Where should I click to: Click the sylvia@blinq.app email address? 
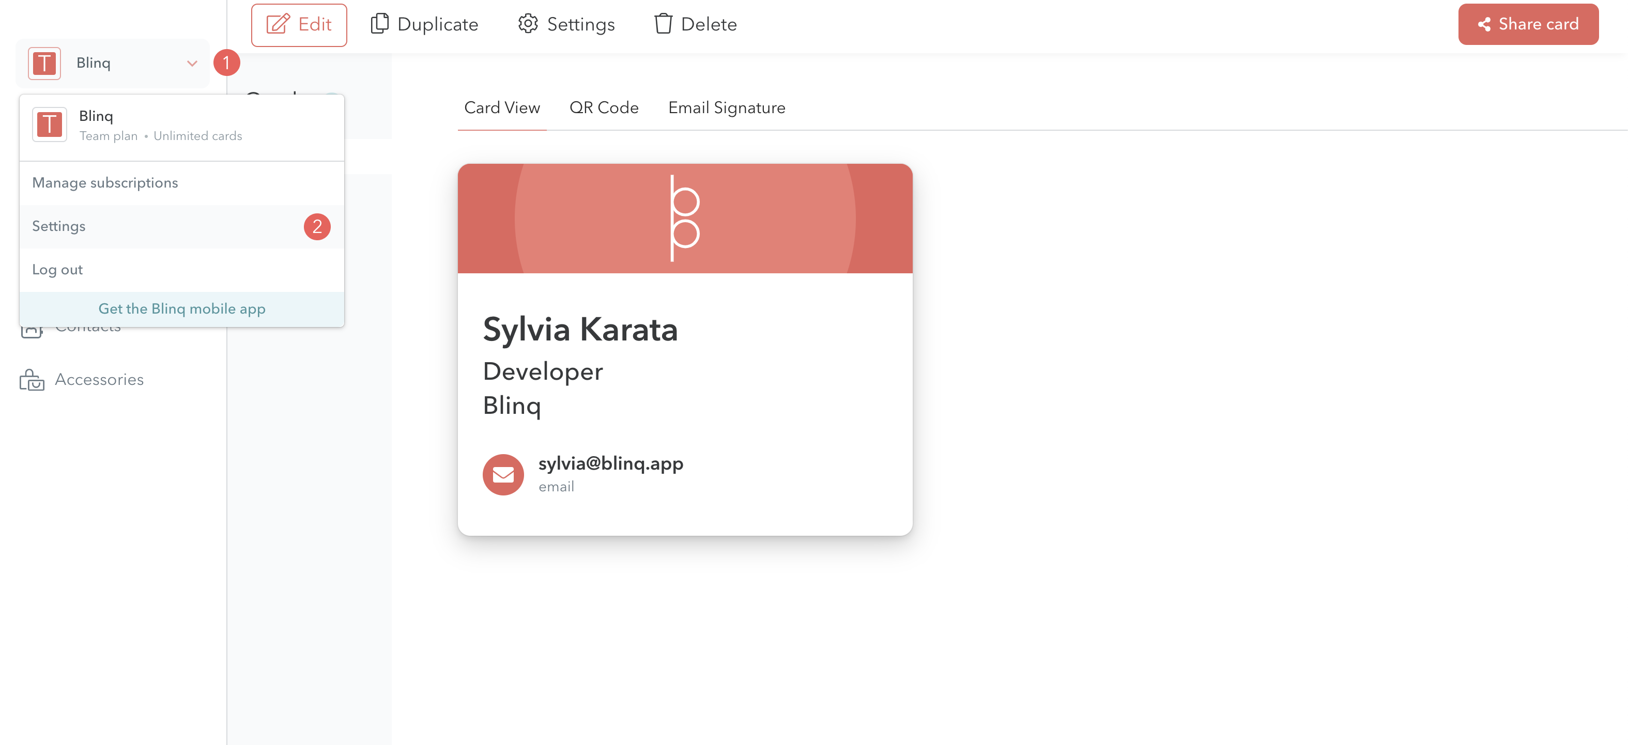coord(610,463)
